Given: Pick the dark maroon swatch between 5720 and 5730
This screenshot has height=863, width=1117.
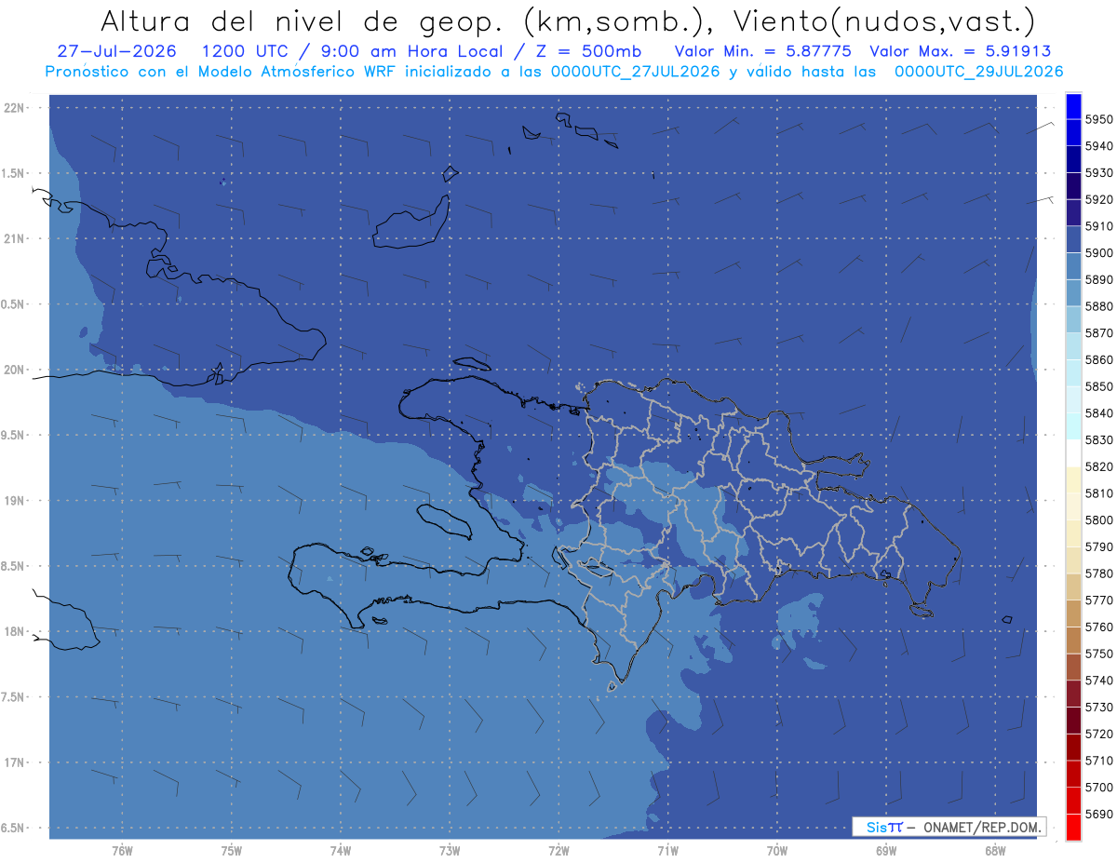Looking at the screenshot, I should tap(1073, 721).
